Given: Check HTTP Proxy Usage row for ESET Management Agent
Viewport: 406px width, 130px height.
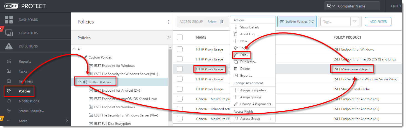Looking at the screenshot, I should [x=180, y=69].
